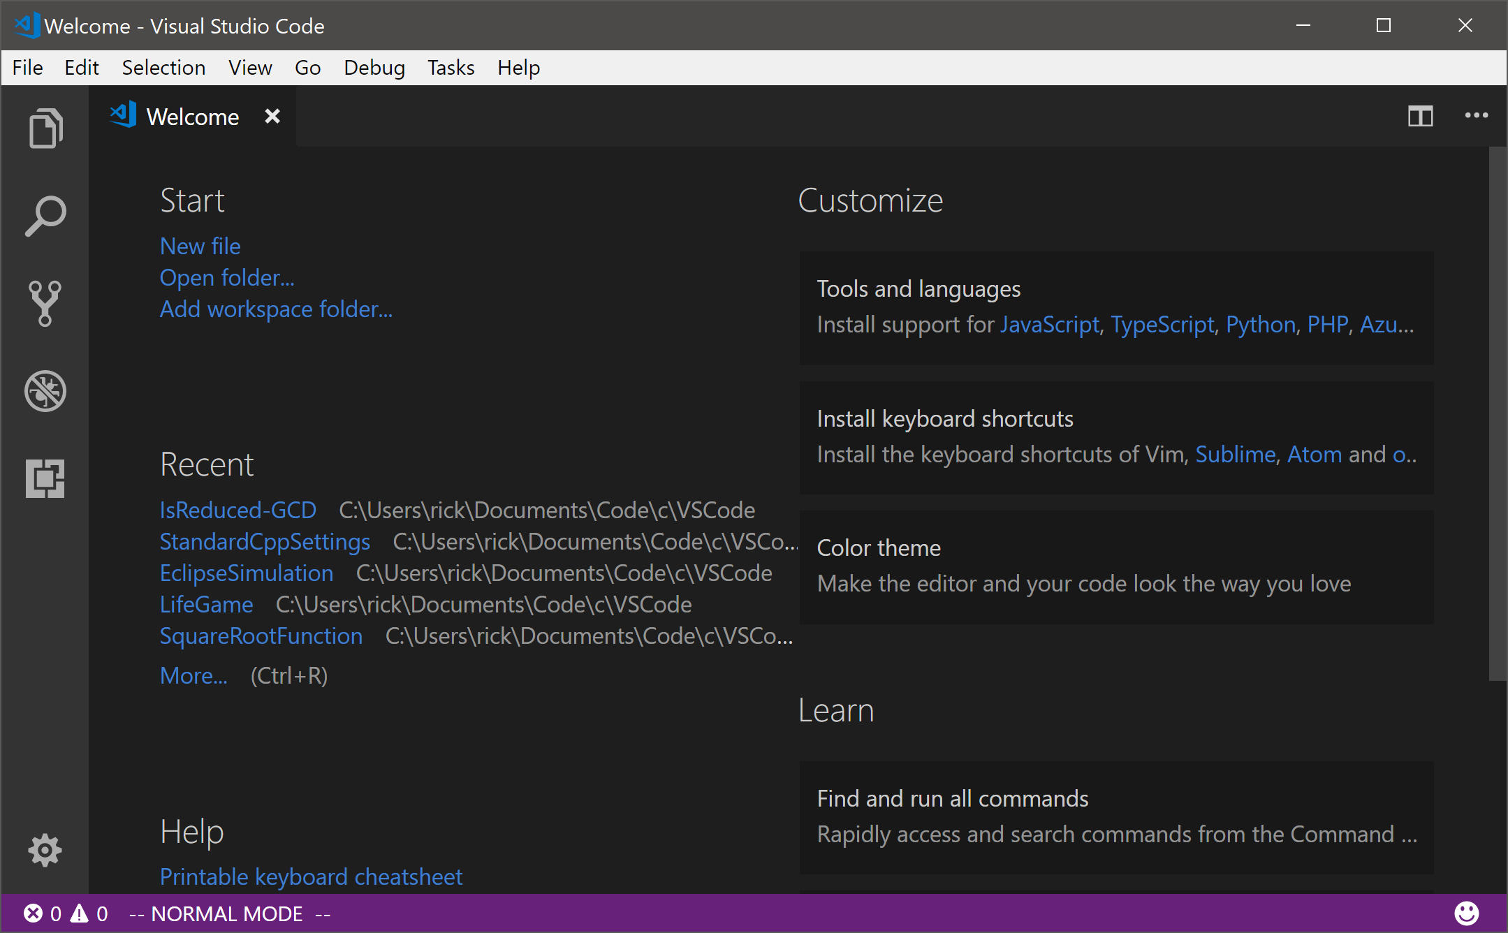1508x933 pixels.
Task: Open the Tasks menu
Action: [x=451, y=68]
